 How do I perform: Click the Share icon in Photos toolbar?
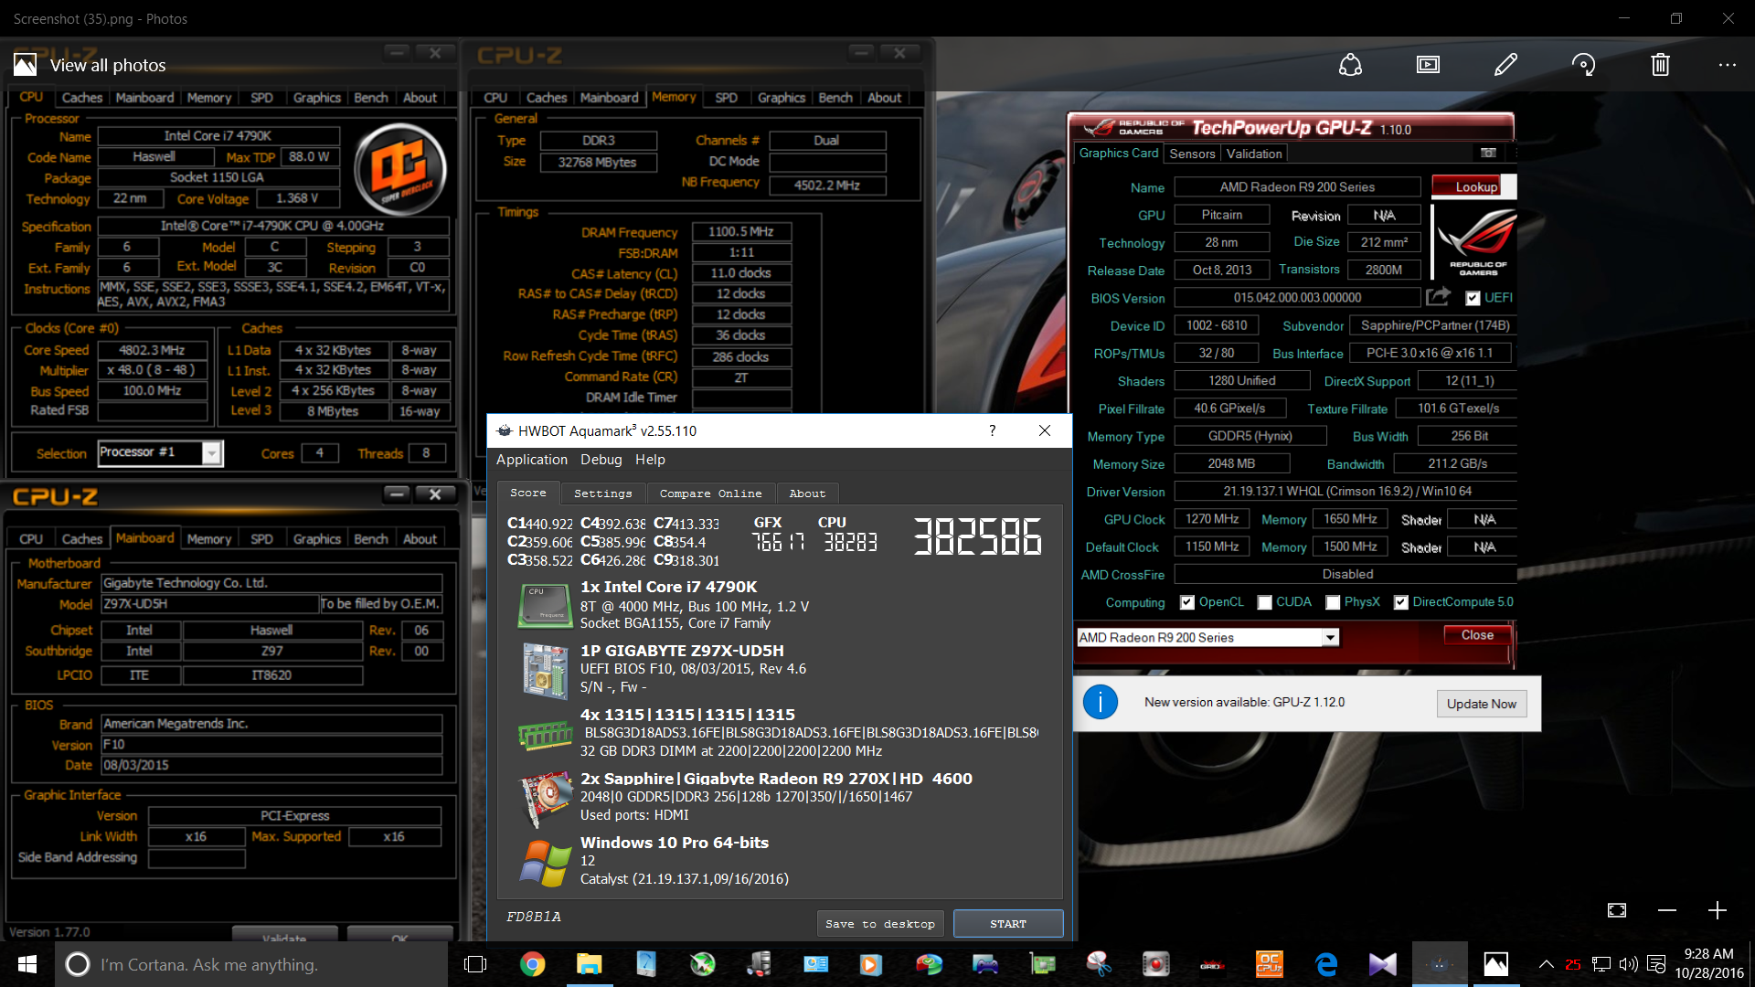1350,65
